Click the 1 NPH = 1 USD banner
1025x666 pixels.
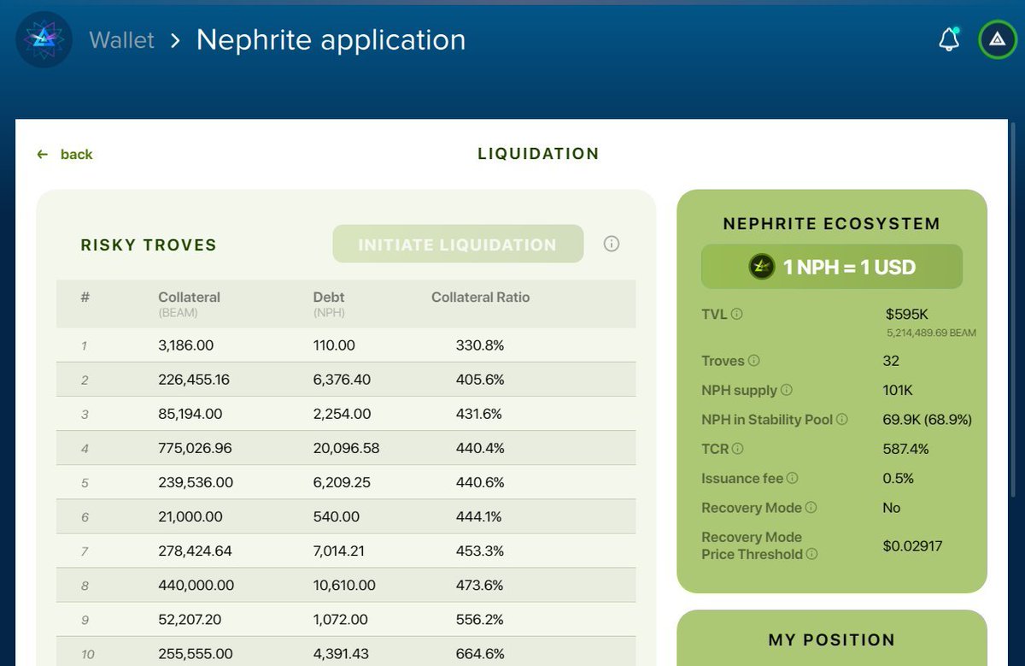[x=832, y=267]
